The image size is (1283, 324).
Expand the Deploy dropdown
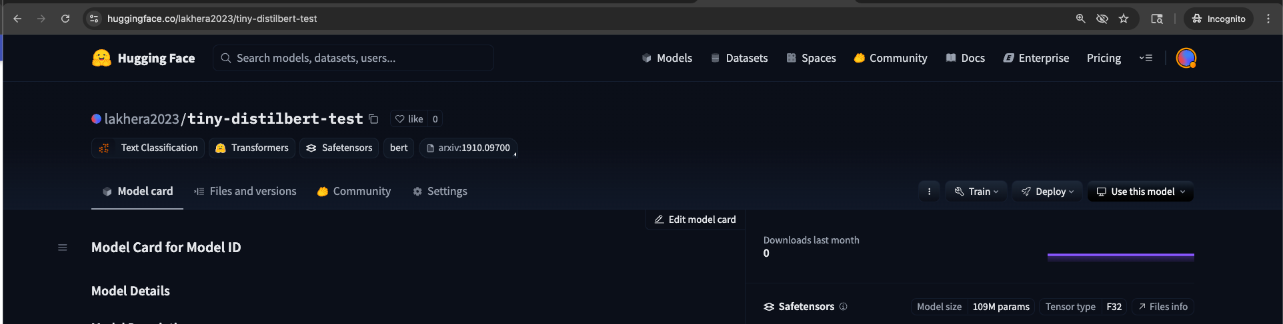tap(1048, 192)
